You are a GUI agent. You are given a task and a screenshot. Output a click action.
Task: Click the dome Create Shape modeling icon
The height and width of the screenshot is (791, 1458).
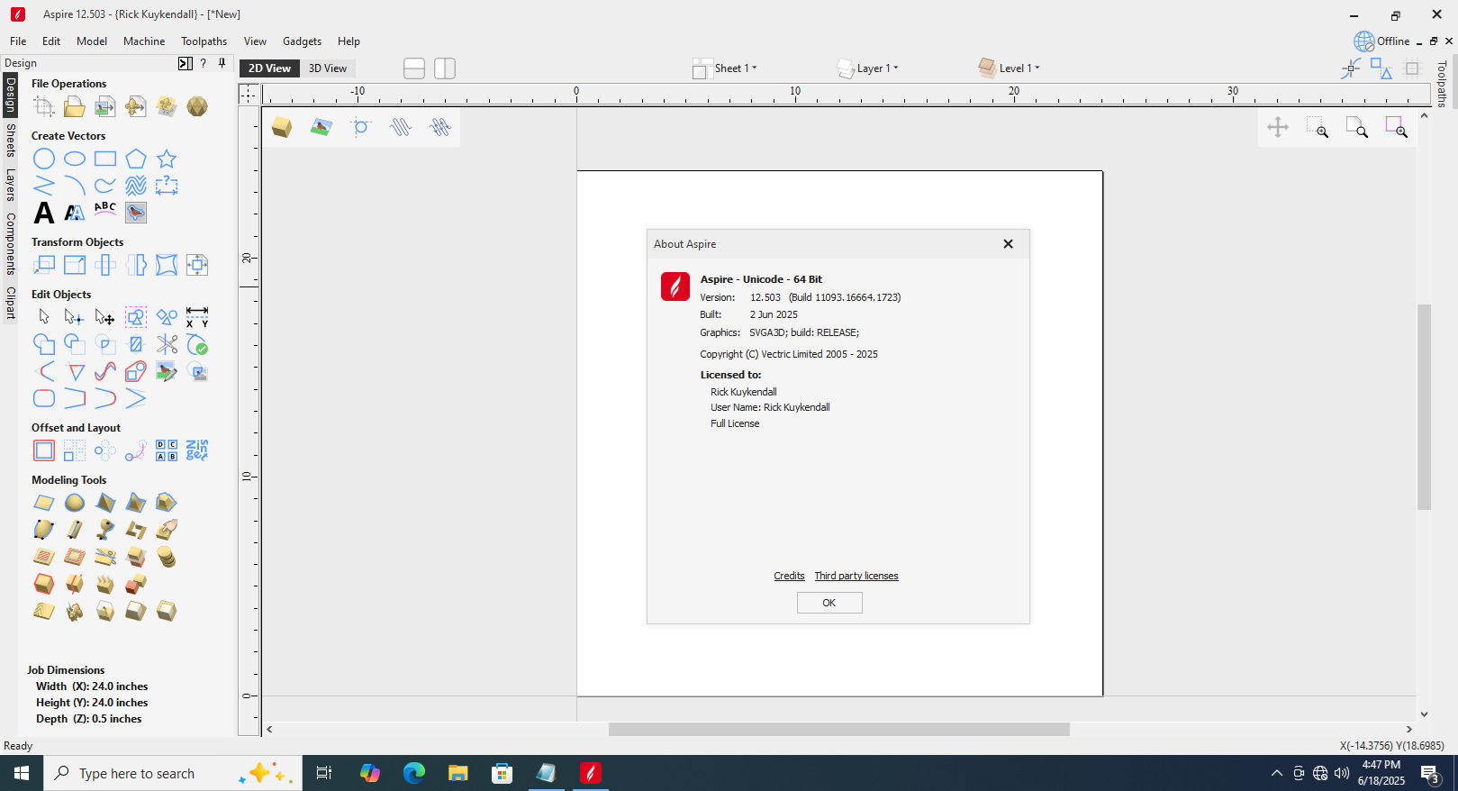pyautogui.click(x=74, y=503)
